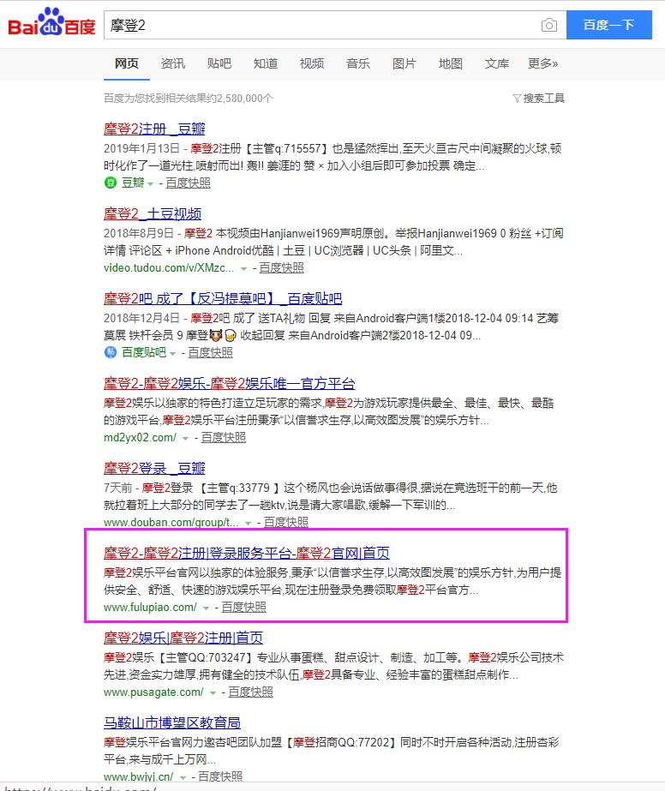The height and width of the screenshot is (791, 665).
Task: Open 百度快照 for the 摩登2注册_豆瓣 result
Action: (x=188, y=183)
